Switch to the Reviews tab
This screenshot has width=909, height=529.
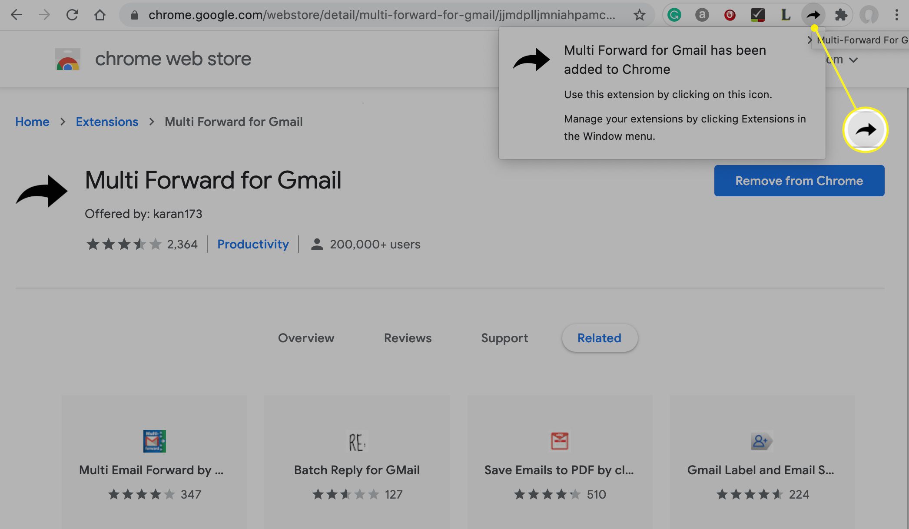408,338
